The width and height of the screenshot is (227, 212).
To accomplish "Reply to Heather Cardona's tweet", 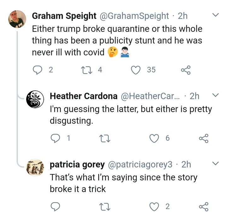I will (x=55, y=138).
